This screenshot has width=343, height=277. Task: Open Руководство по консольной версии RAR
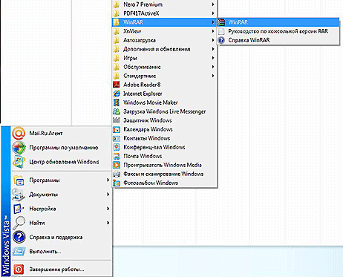(x=278, y=31)
